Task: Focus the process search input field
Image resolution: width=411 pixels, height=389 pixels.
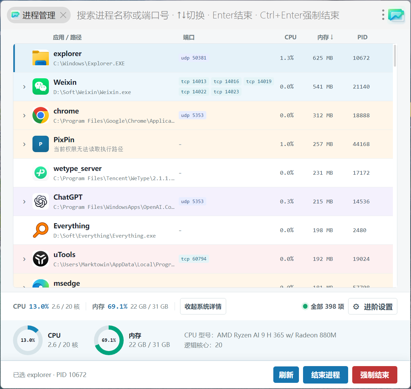Action: [x=225, y=15]
